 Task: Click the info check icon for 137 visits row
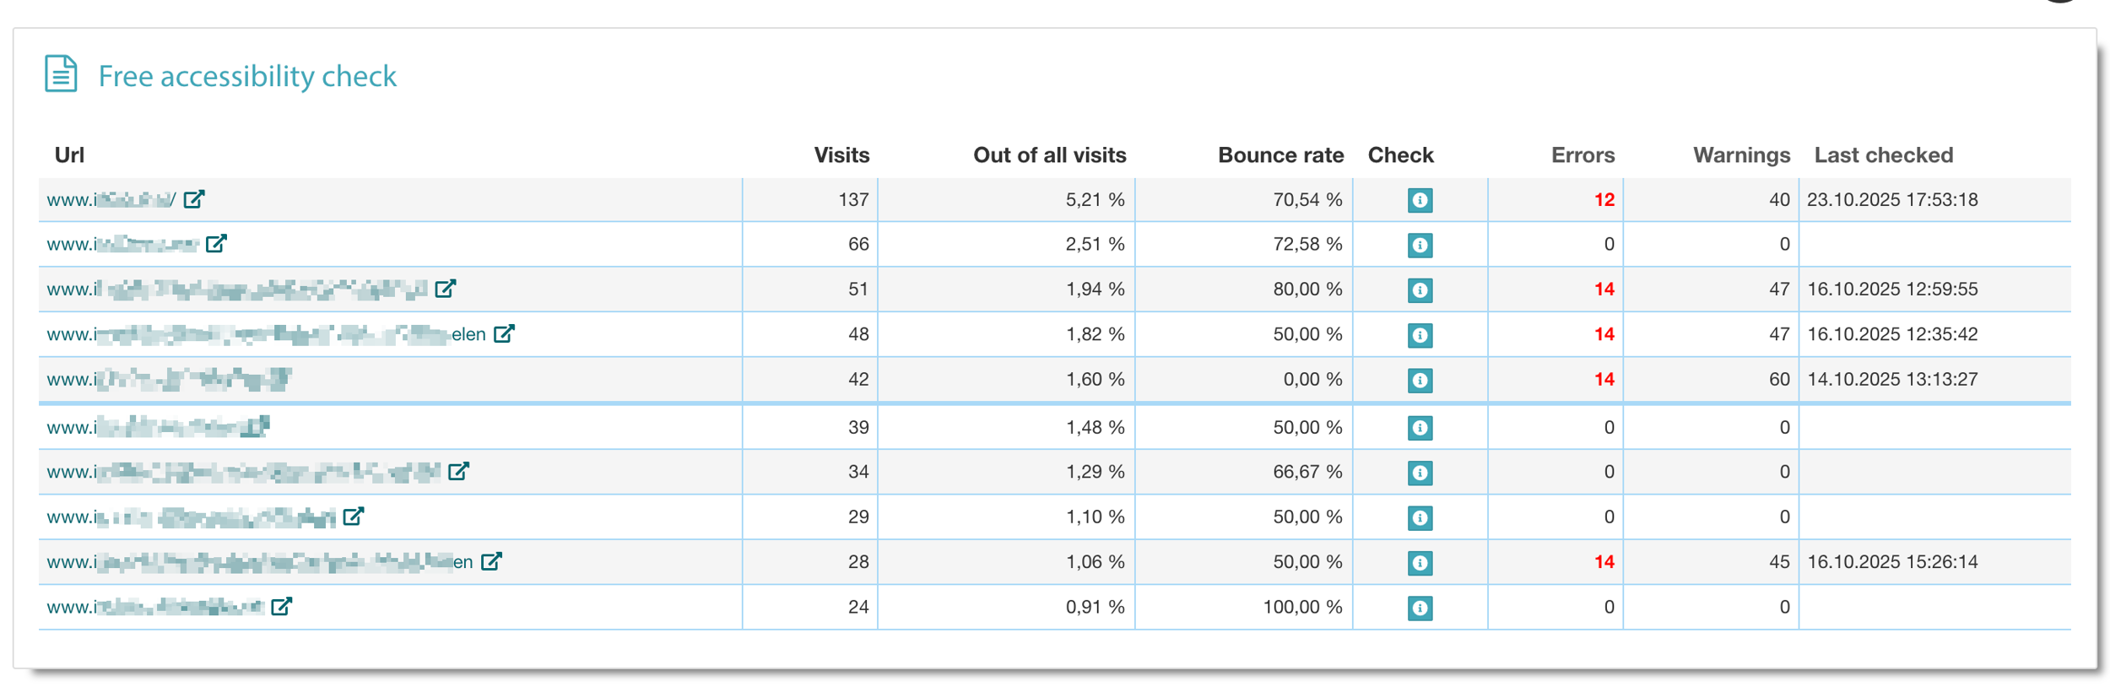(x=1420, y=200)
